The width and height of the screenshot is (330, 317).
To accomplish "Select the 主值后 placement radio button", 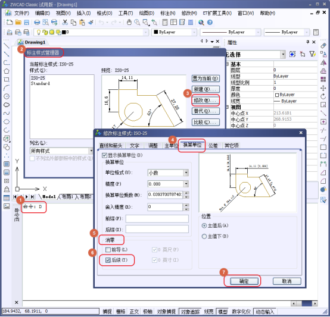I will pos(204,226).
